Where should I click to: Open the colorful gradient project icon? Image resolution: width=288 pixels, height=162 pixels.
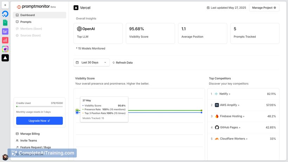(5, 49)
